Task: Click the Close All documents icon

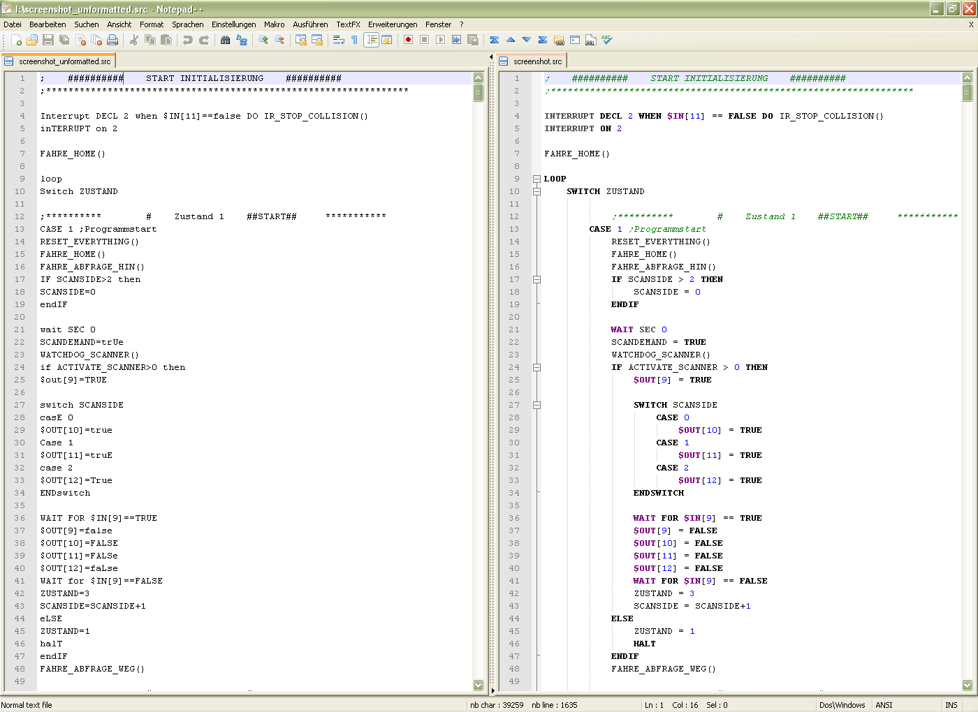Action: tap(96, 40)
